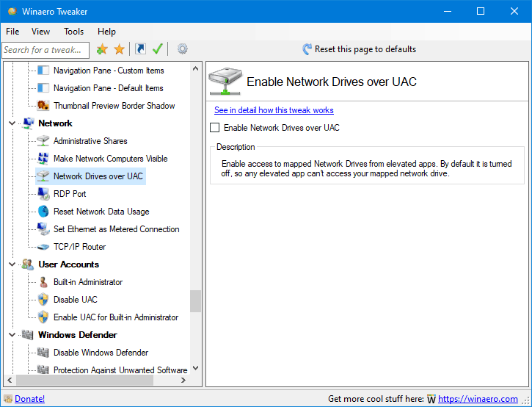
Task: Click the create shortcut icon in toolbar
Action: 140,49
